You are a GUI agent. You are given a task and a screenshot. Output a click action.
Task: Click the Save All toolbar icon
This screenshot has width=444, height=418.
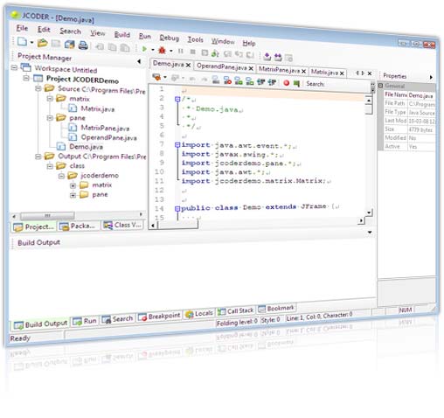(x=70, y=45)
